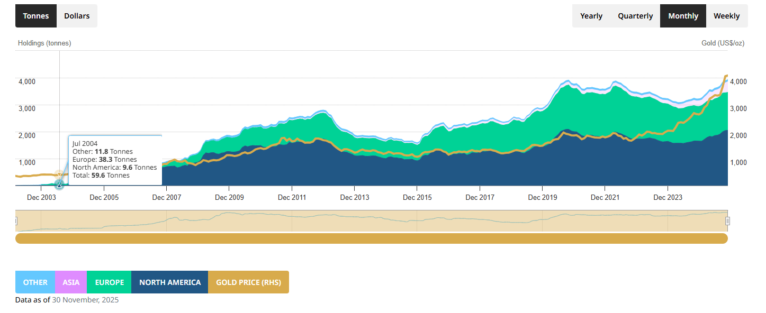The width and height of the screenshot is (766, 313).
Task: Switch to Weekly view
Action: pyautogui.click(x=727, y=15)
